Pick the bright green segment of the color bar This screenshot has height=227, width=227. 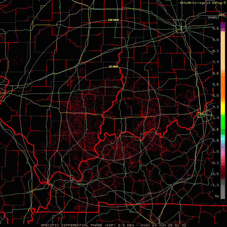point(223,122)
